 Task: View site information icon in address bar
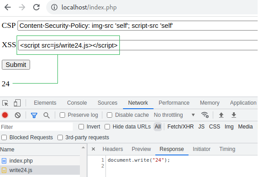(x=54, y=7)
